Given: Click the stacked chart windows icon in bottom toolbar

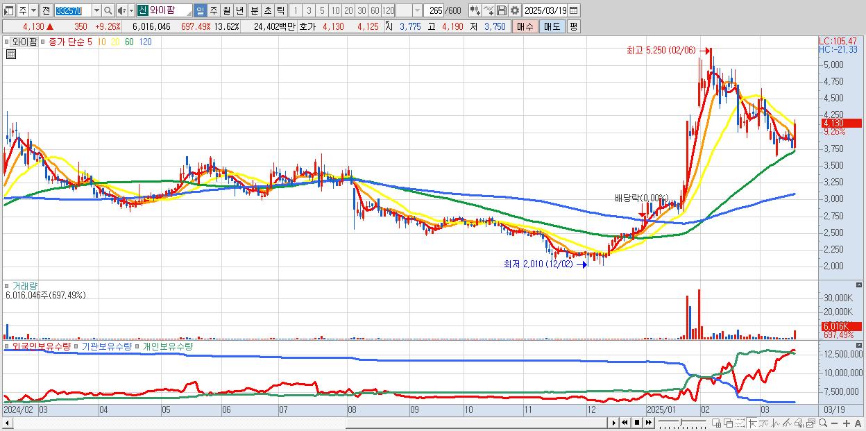Looking at the screenshot, I should (810, 423).
